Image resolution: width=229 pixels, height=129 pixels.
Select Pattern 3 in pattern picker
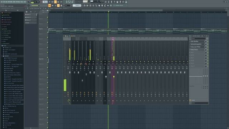click(x=31, y=20)
